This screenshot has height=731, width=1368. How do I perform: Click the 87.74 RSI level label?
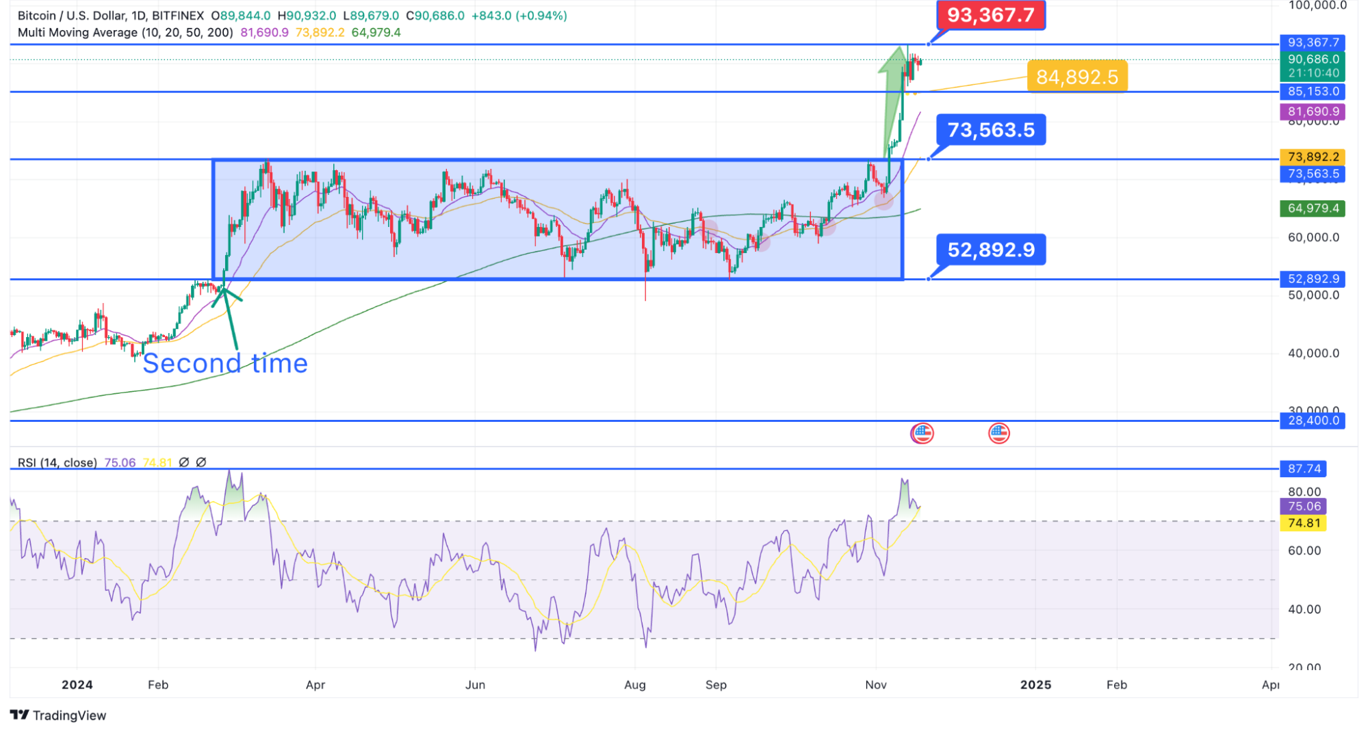pyautogui.click(x=1303, y=468)
